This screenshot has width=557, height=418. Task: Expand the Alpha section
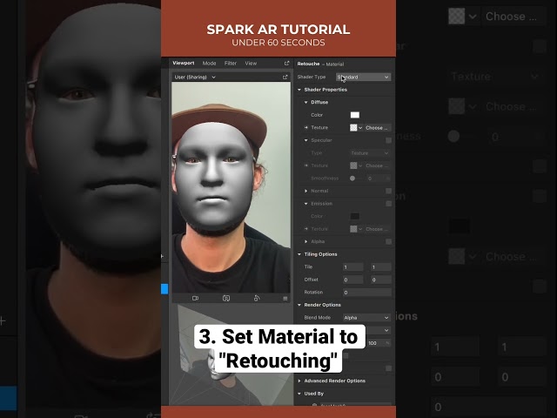(305, 242)
